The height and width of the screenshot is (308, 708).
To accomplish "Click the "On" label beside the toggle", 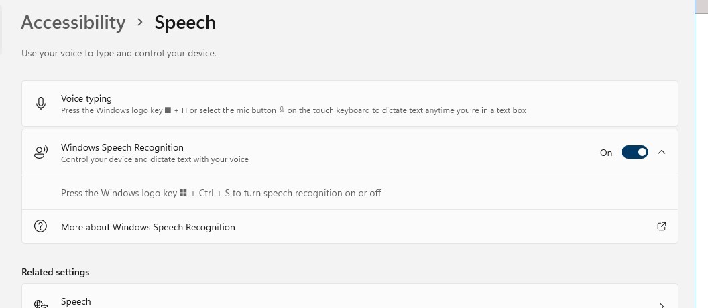I will (606, 153).
